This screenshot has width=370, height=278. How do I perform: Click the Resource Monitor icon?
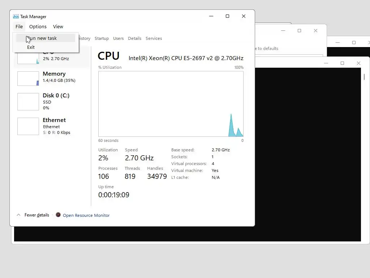(58, 215)
